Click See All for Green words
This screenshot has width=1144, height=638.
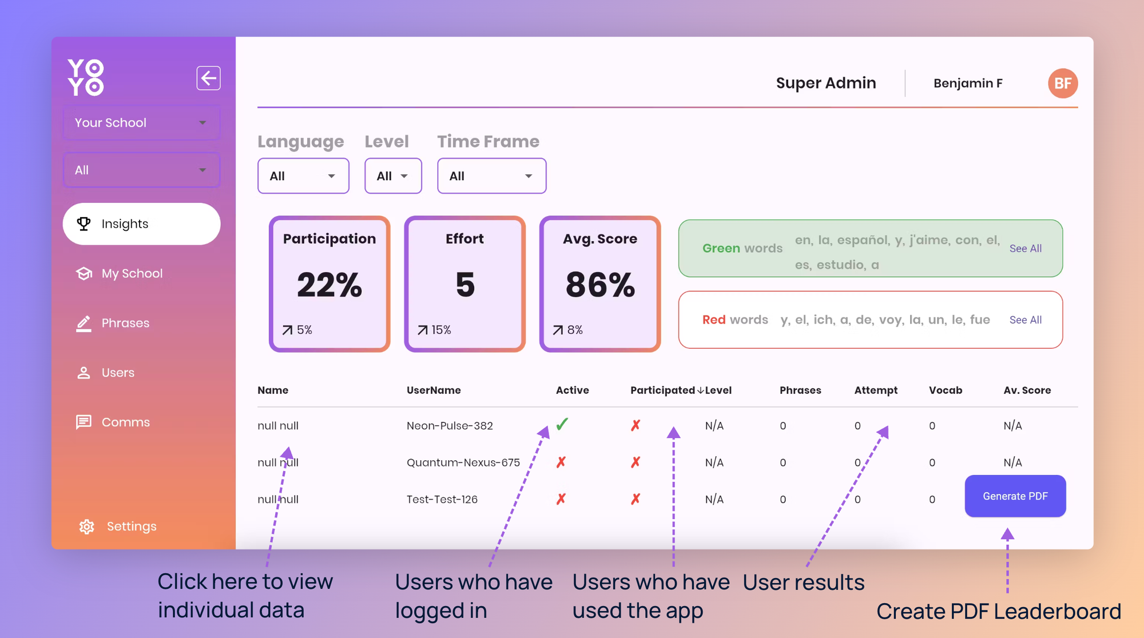click(x=1025, y=249)
